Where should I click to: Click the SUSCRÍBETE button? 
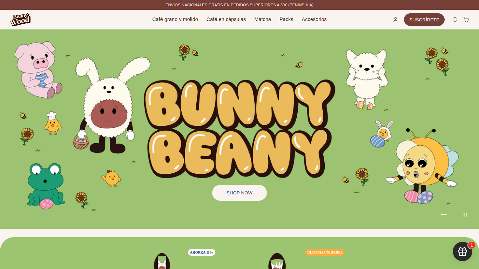pyautogui.click(x=424, y=20)
